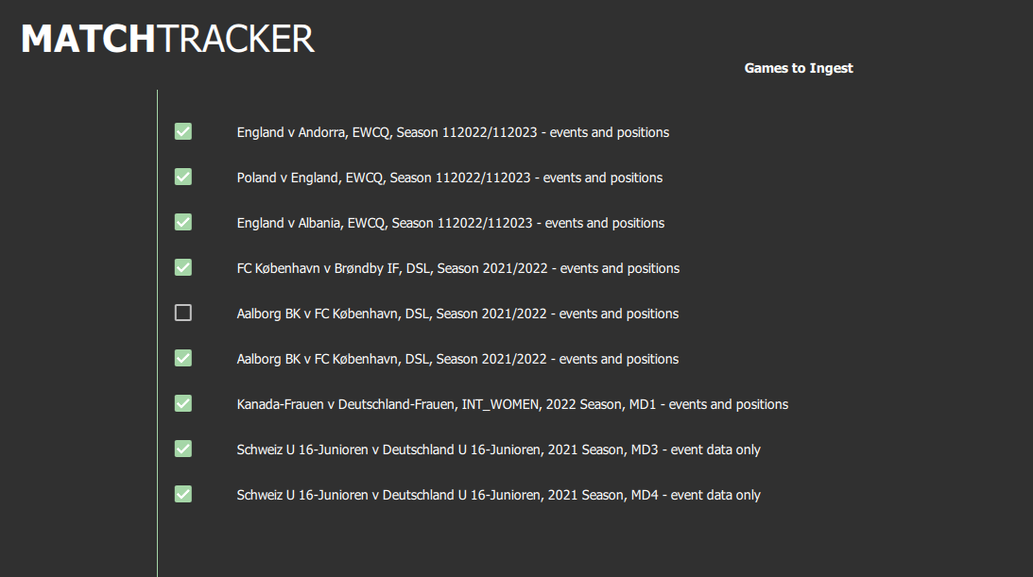Click label text of the checked Aalborg BK row
Image resolution: width=1033 pixels, height=577 pixels.
coord(457,359)
